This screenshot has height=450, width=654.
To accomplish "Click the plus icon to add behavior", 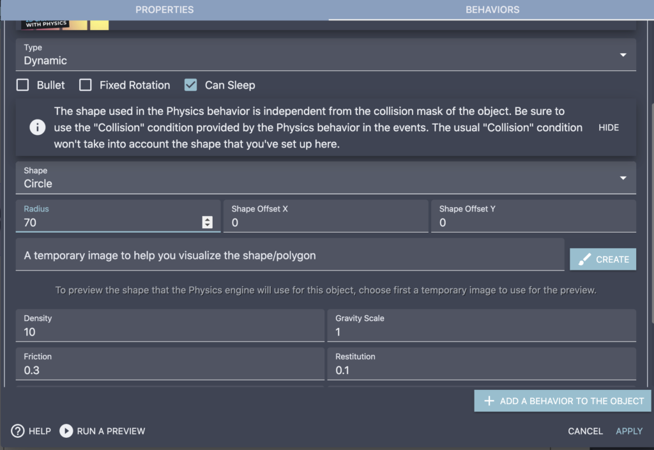I will (x=489, y=401).
